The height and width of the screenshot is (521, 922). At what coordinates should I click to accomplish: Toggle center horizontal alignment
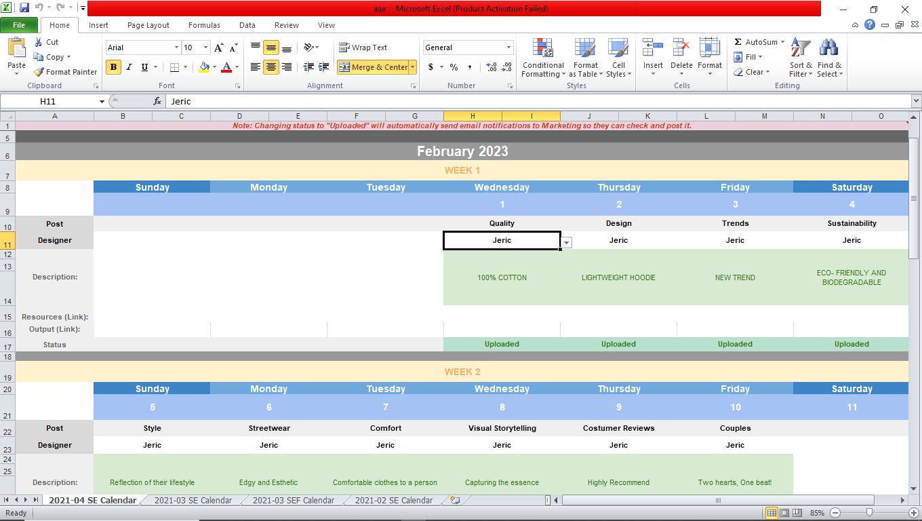tap(271, 67)
